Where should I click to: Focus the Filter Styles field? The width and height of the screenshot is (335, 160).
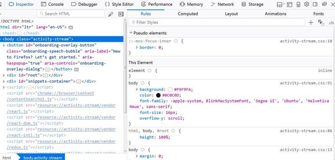click(x=216, y=23)
